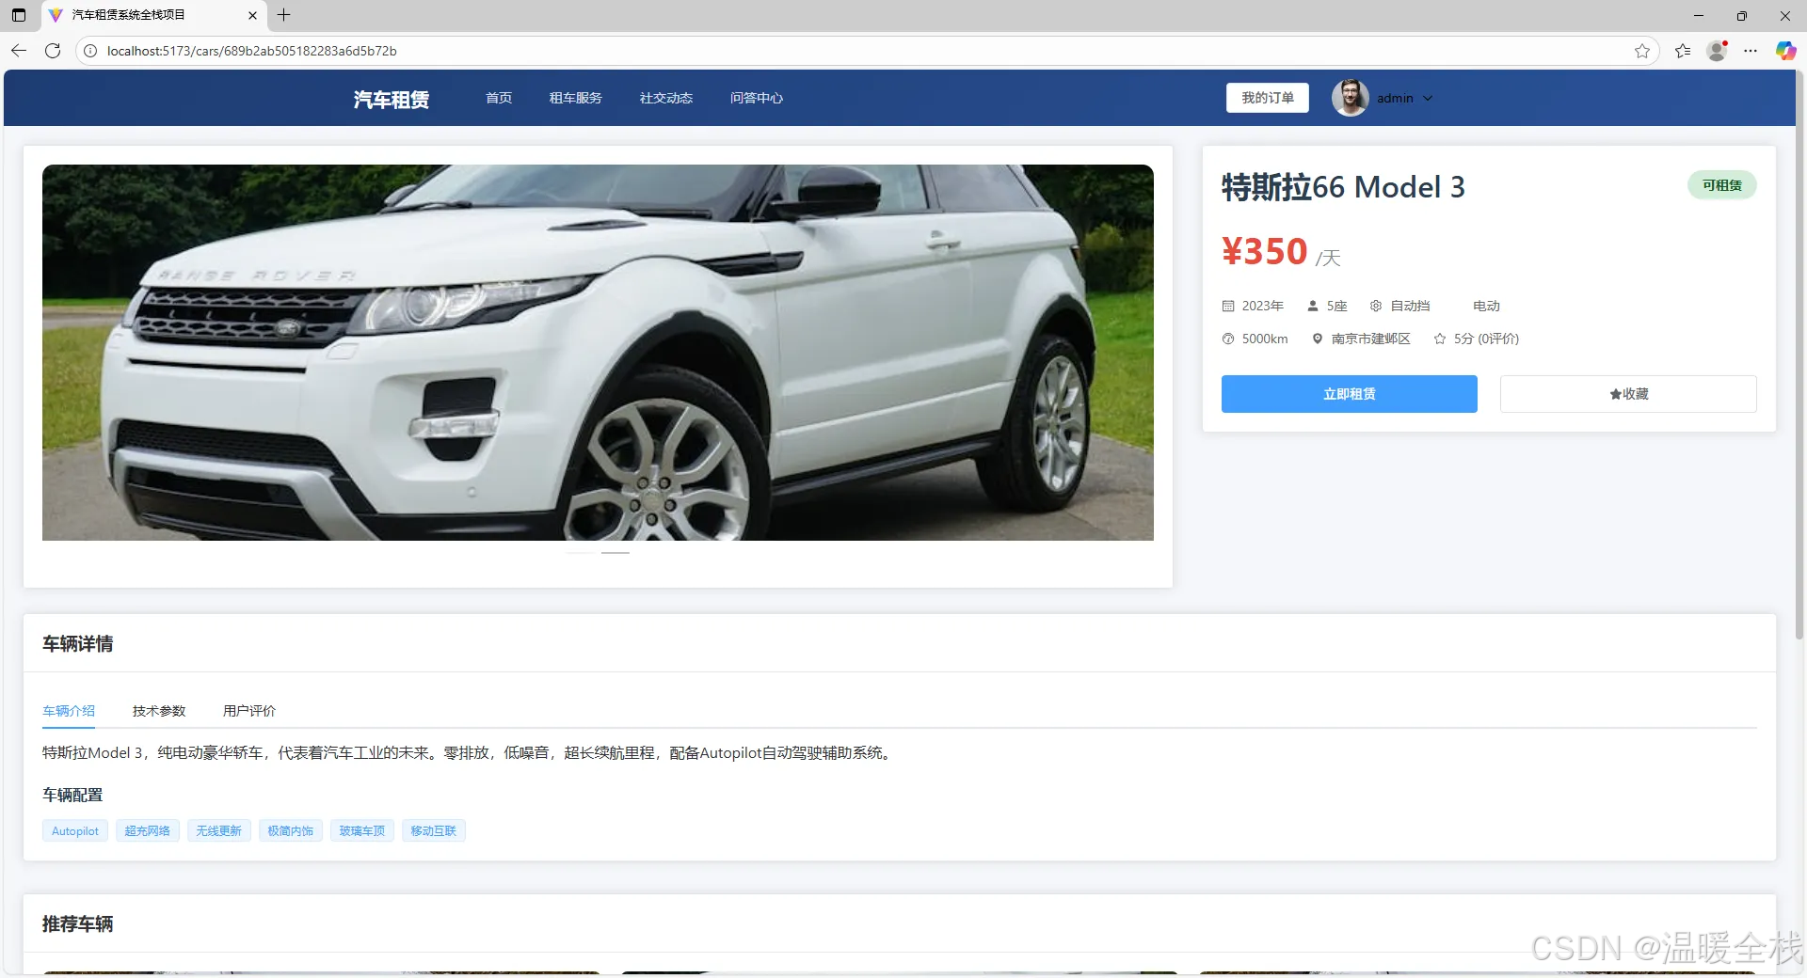Click the page vertical scrollbar

pos(1800,357)
